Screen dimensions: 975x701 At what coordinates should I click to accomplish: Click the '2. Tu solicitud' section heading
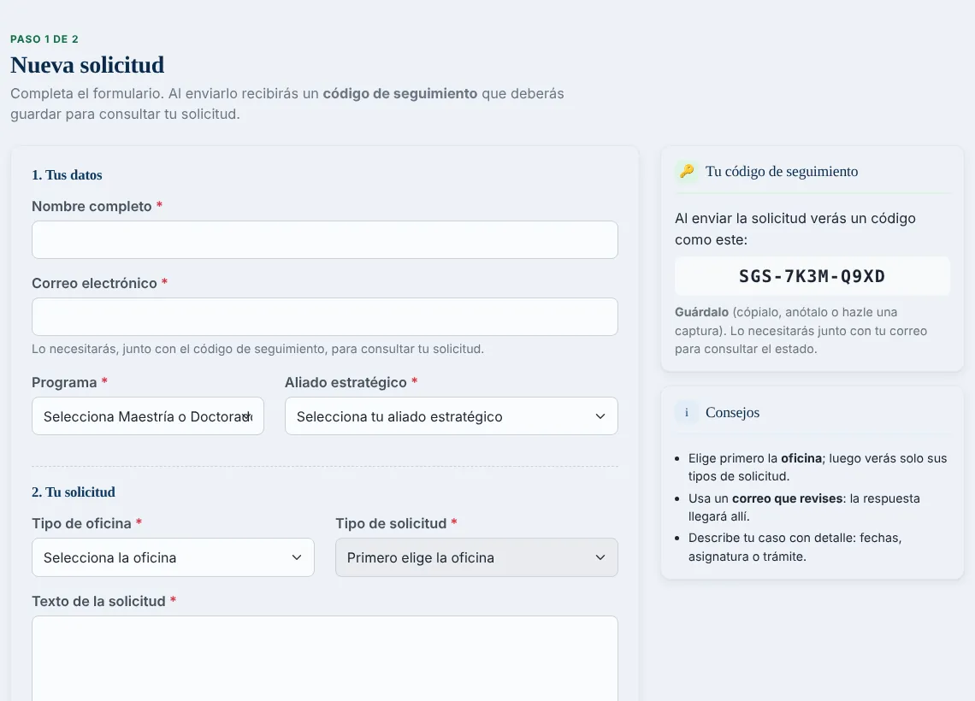click(x=74, y=492)
